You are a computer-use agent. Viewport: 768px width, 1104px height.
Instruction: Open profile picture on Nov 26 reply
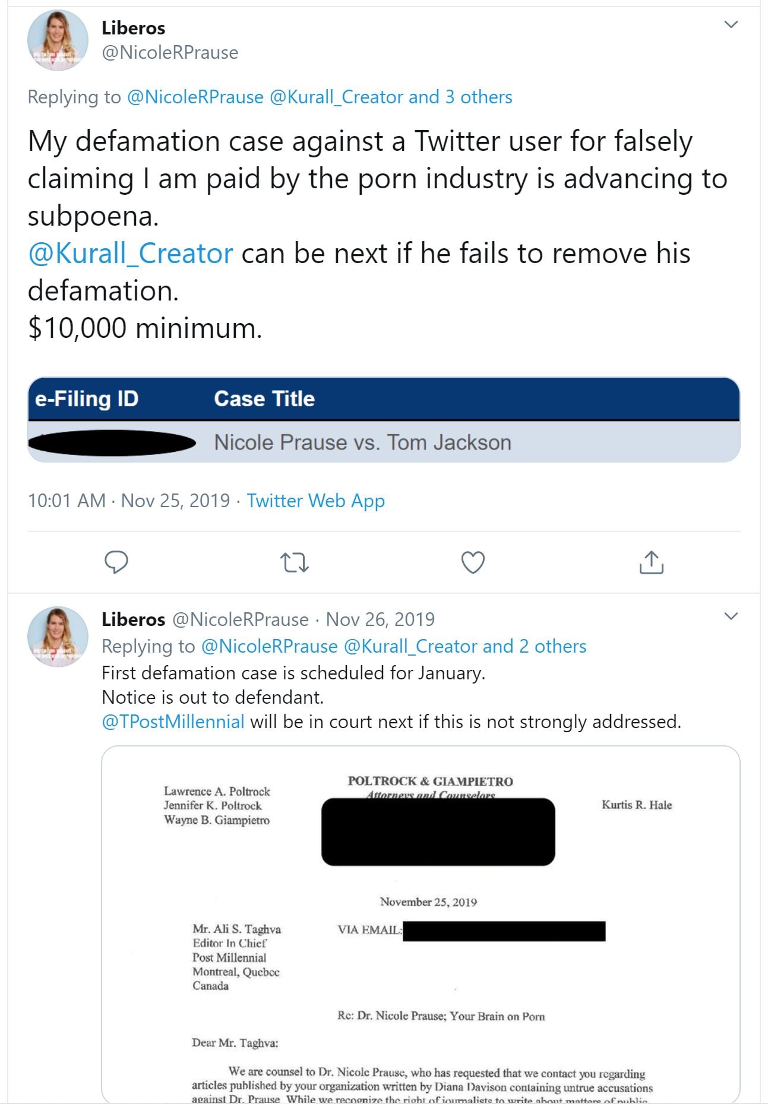point(58,636)
